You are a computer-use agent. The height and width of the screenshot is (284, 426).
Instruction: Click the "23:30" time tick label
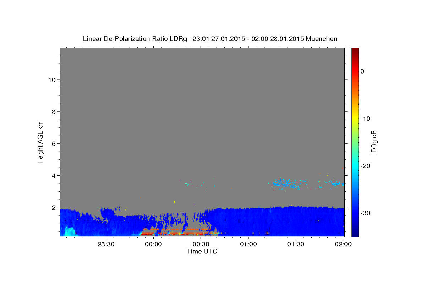pyautogui.click(x=106, y=244)
